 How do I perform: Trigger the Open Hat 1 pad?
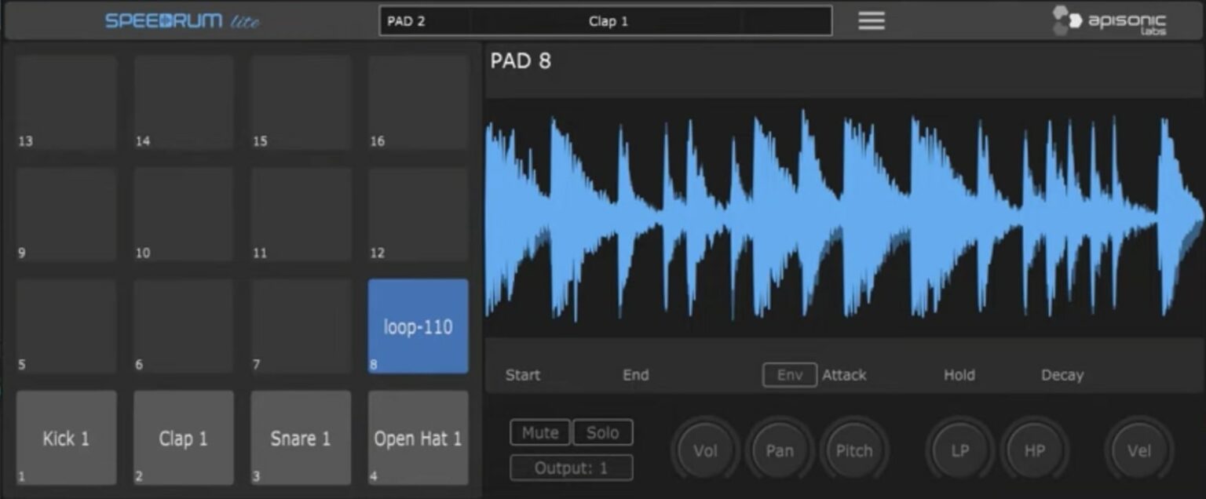pos(418,438)
